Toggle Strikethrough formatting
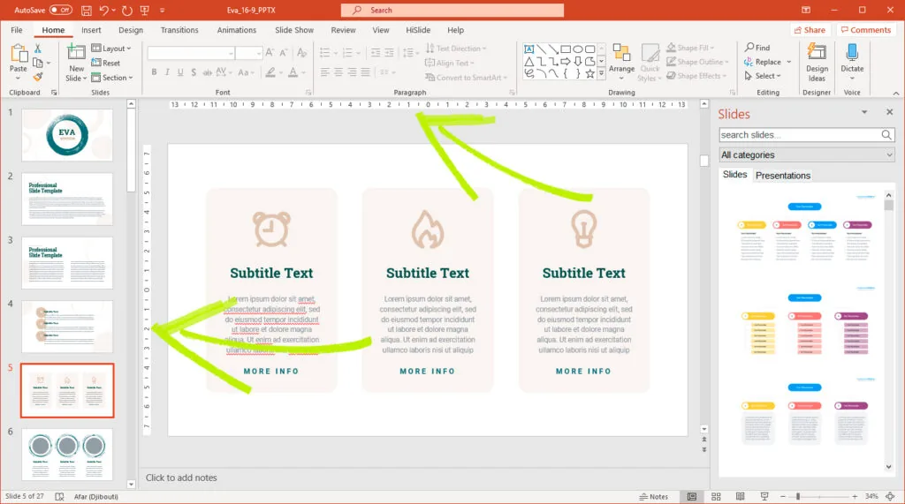This screenshot has height=504, width=905. click(x=207, y=72)
